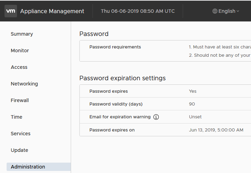Click the Password validity (days) label
Viewport: 251px width, 173px height.
point(116,104)
